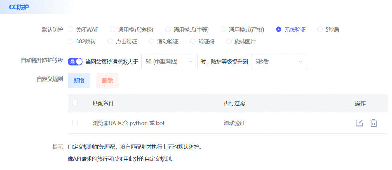Click the edit icon for the python bot rule

coord(359,123)
